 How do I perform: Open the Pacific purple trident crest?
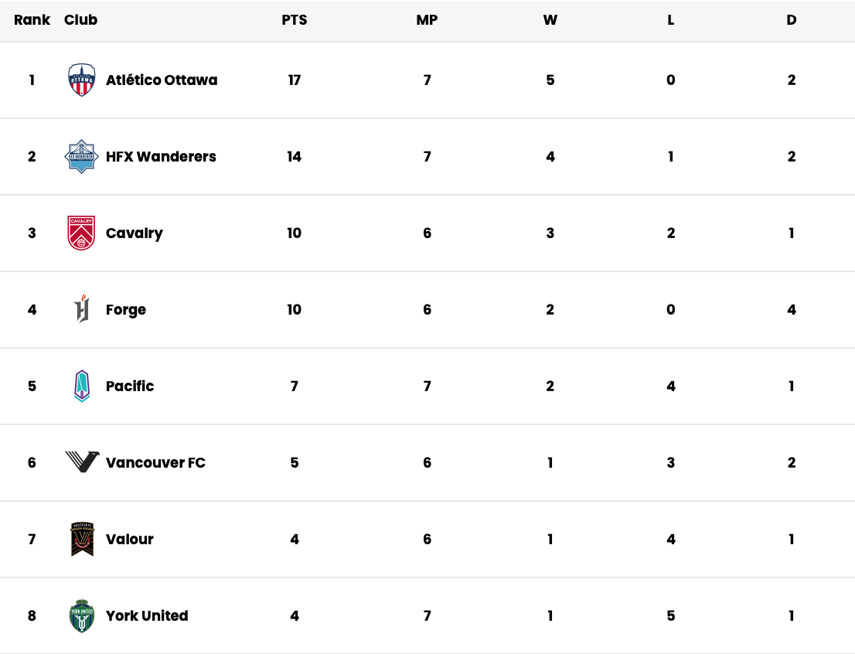pyautogui.click(x=82, y=386)
